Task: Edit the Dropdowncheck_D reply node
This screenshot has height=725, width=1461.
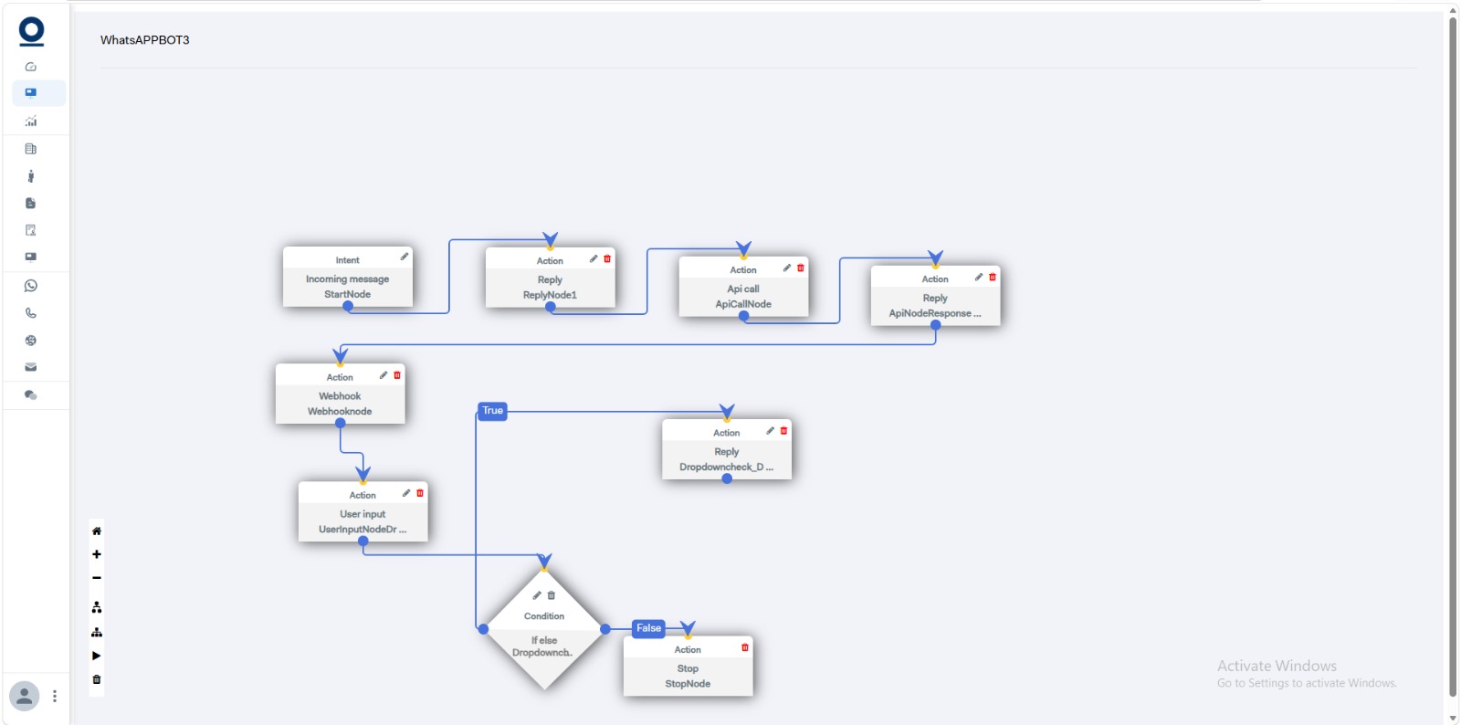Action: [770, 430]
